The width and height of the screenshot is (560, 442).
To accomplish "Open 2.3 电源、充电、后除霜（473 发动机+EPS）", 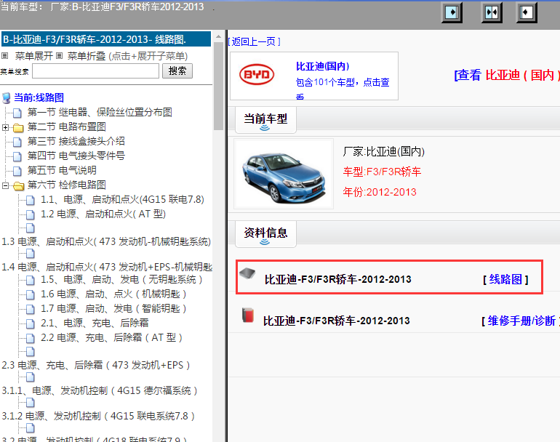I will pos(96,365).
